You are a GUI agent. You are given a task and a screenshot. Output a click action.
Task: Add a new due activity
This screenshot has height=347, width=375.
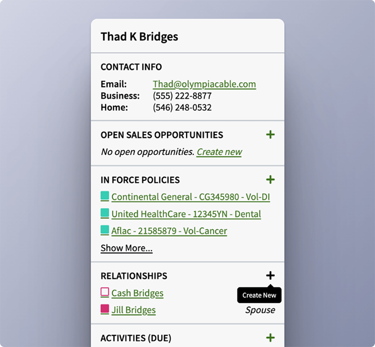coord(270,338)
